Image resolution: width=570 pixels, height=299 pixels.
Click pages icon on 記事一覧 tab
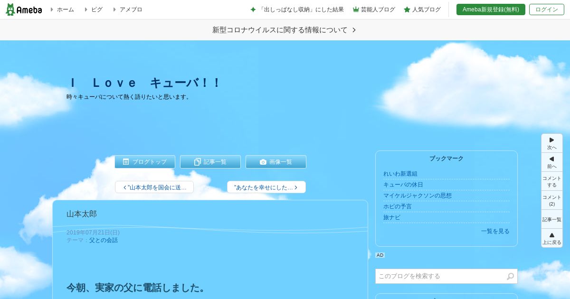click(x=198, y=162)
